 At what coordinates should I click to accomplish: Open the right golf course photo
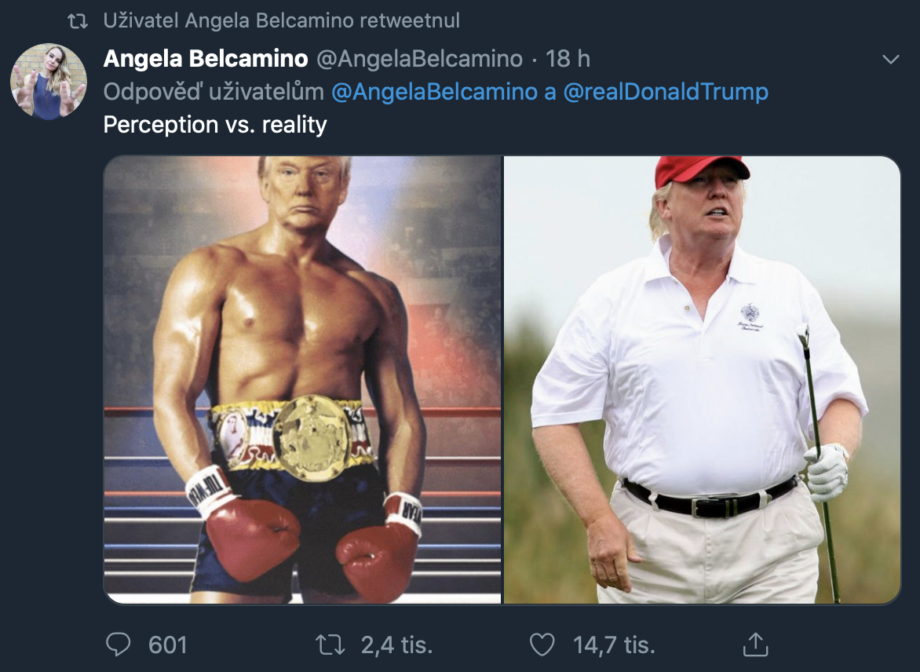[x=703, y=380]
